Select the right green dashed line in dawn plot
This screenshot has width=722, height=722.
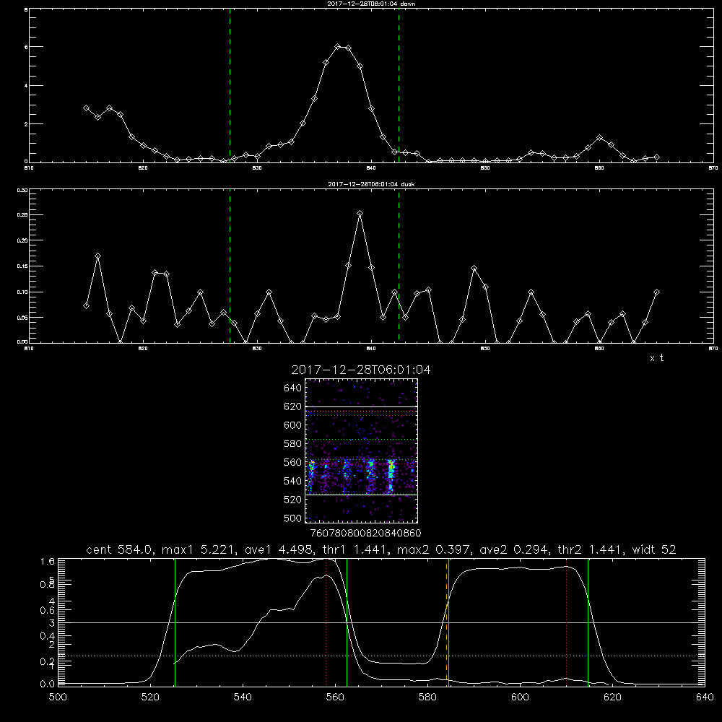pyautogui.click(x=399, y=85)
